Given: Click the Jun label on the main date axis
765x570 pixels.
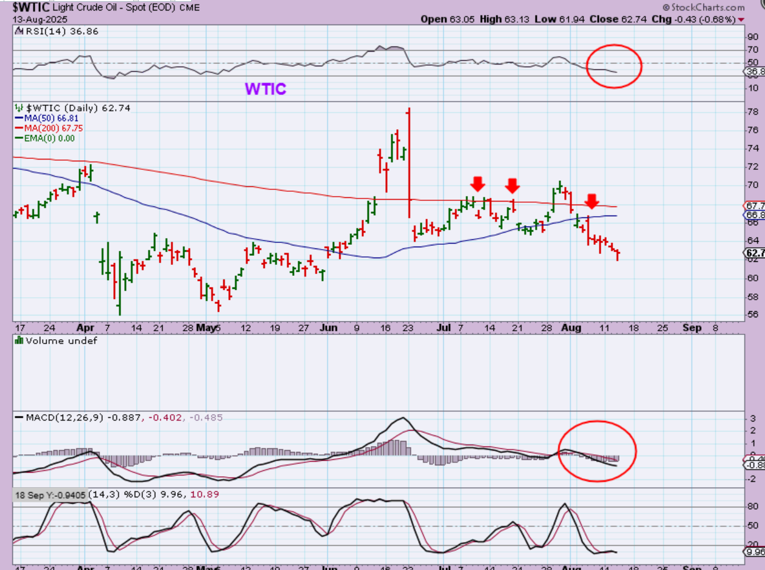Looking at the screenshot, I should point(330,328).
